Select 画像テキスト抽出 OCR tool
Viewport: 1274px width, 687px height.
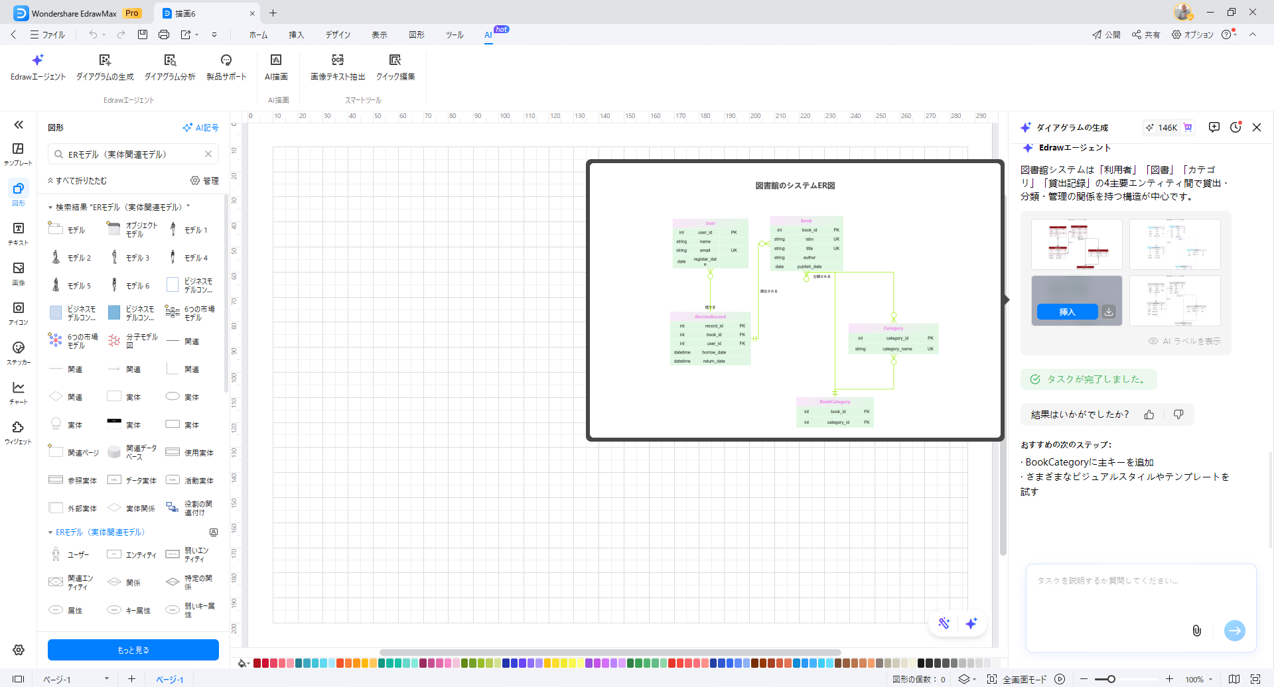[x=338, y=67]
